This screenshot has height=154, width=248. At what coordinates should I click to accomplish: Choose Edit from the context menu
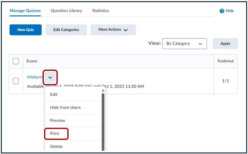coord(54,94)
